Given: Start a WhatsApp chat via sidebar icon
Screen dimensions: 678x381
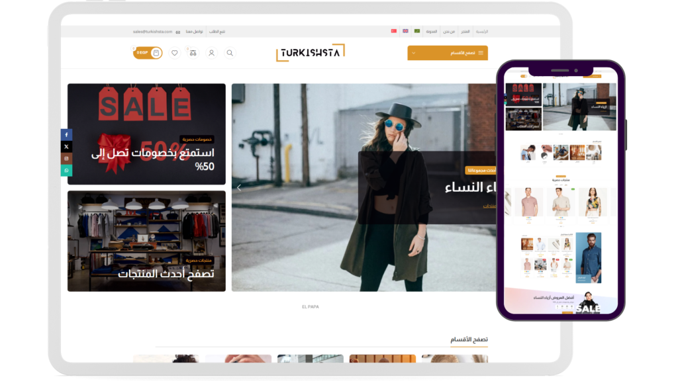Looking at the screenshot, I should tap(66, 171).
